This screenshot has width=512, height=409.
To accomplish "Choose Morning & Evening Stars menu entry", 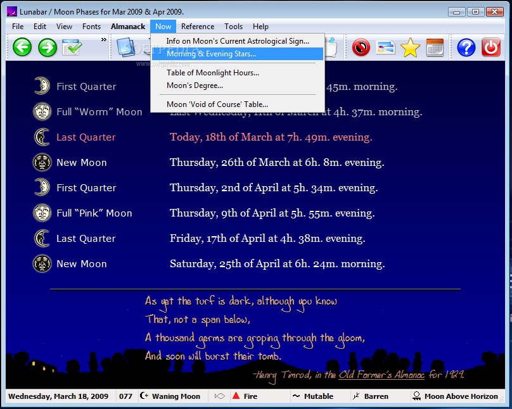I will click(x=238, y=54).
